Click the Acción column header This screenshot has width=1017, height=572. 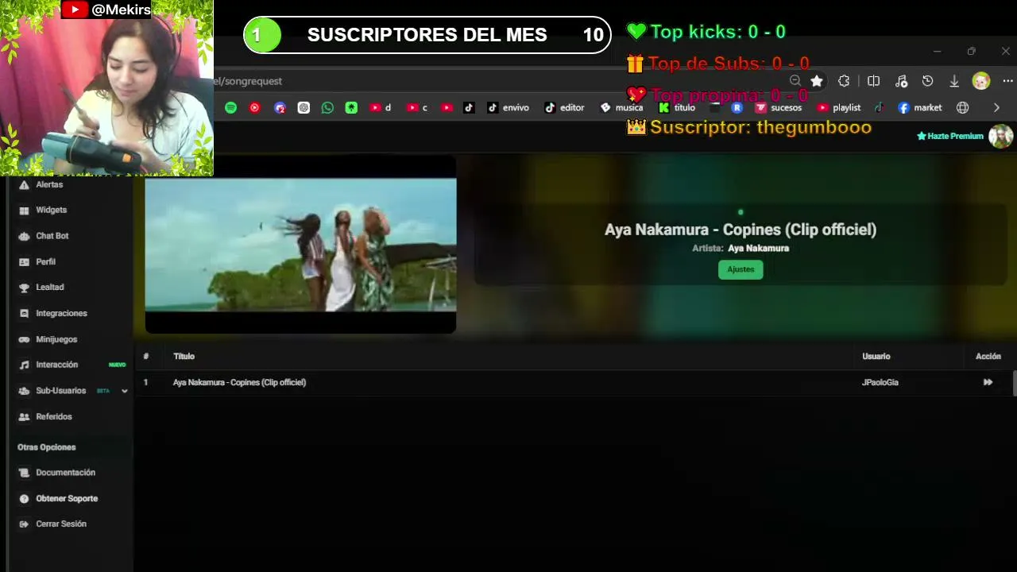(988, 356)
